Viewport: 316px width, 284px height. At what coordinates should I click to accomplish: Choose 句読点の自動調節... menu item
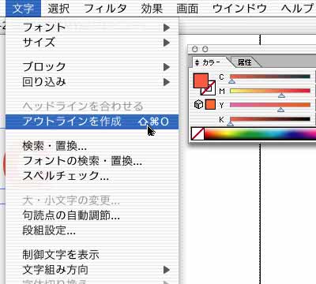(x=92, y=215)
